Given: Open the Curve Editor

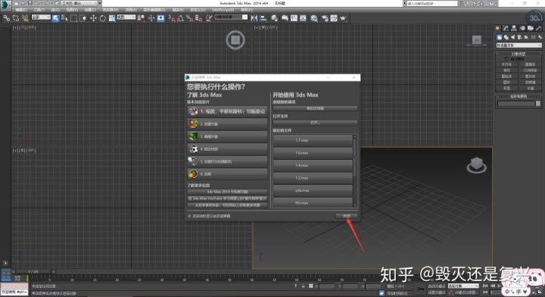Looking at the screenshot, I should point(294,18).
